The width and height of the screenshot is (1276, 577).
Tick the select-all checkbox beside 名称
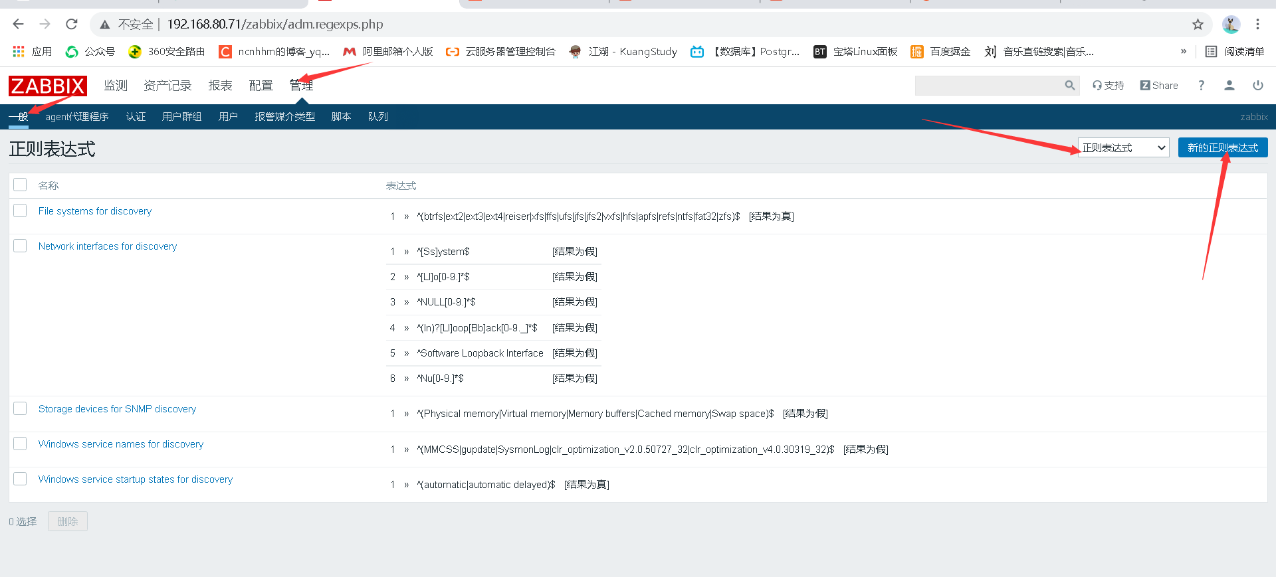click(20, 185)
